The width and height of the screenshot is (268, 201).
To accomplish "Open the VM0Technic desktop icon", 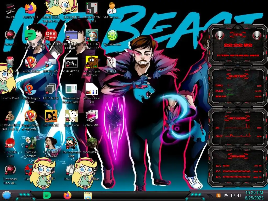I will pos(112,8).
